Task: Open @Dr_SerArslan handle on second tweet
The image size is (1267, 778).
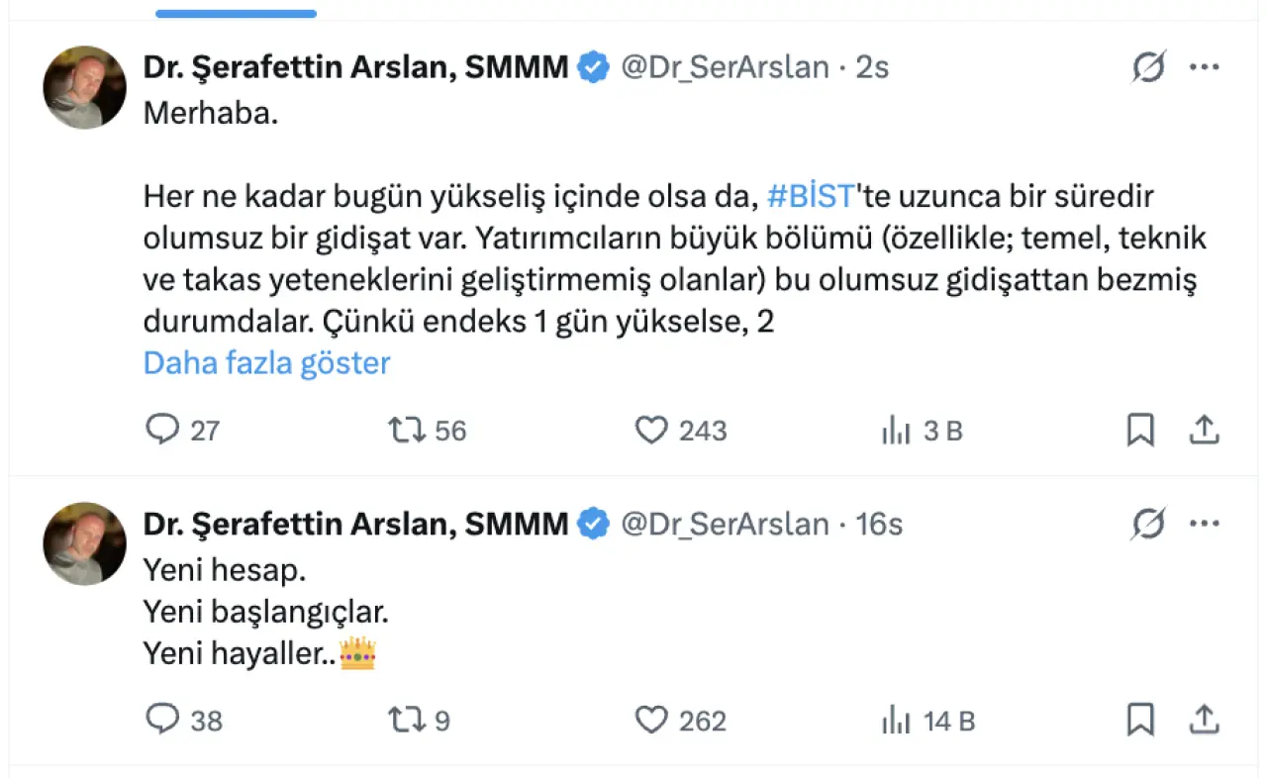Action: [725, 524]
